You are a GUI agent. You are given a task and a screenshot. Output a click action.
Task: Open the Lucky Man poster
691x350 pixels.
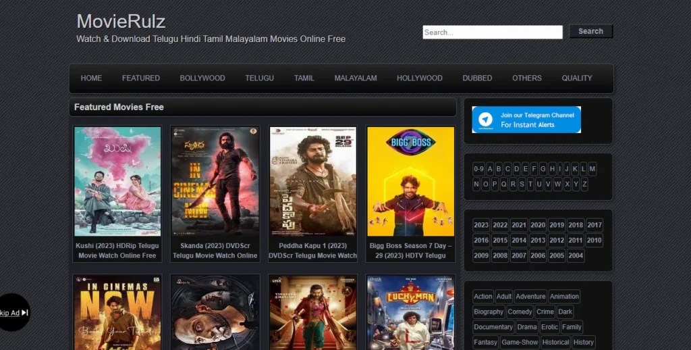410,312
